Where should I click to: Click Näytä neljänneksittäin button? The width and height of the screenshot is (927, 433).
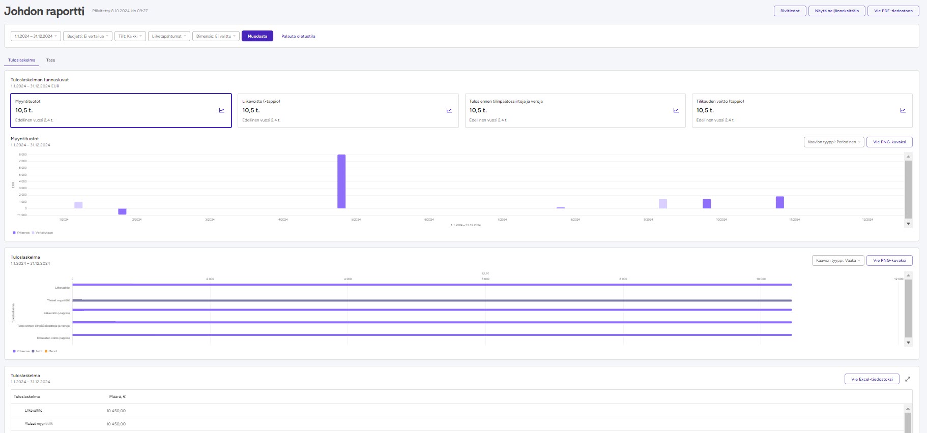tap(837, 11)
